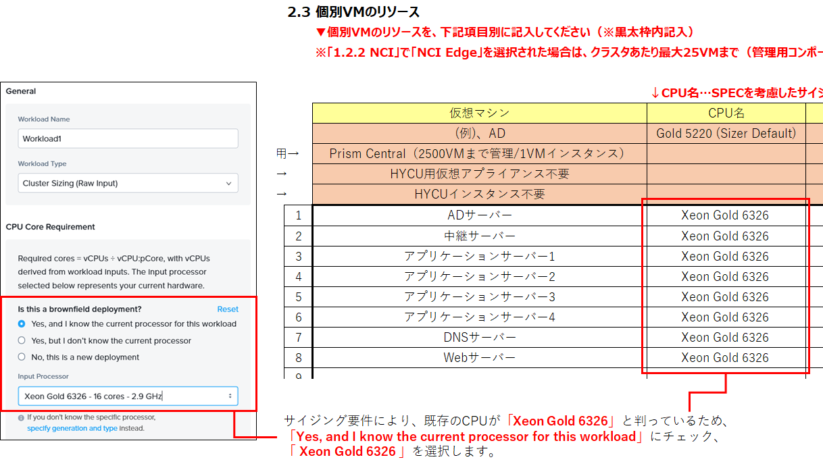This screenshot has height=468, width=823.
Task: Select 'Yes, and I know the current processor'
Action: click(x=22, y=324)
